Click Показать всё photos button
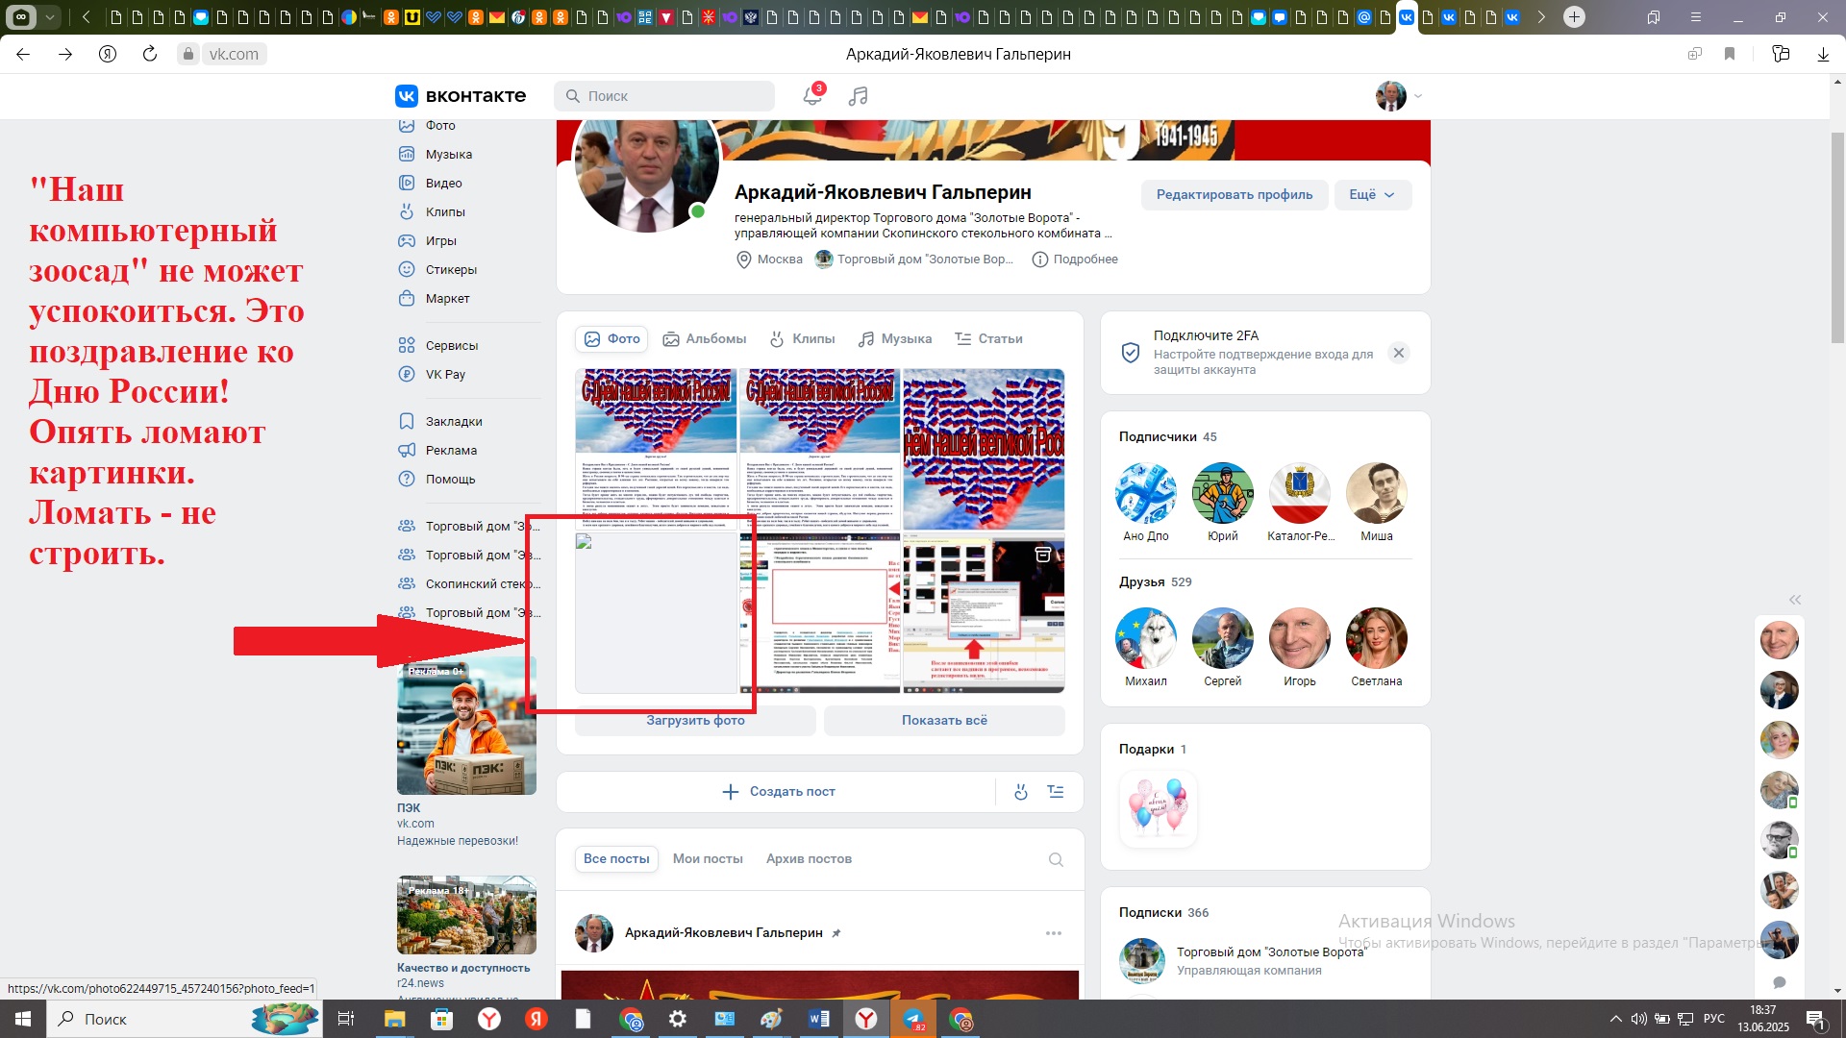The image size is (1846, 1038). tap(944, 721)
